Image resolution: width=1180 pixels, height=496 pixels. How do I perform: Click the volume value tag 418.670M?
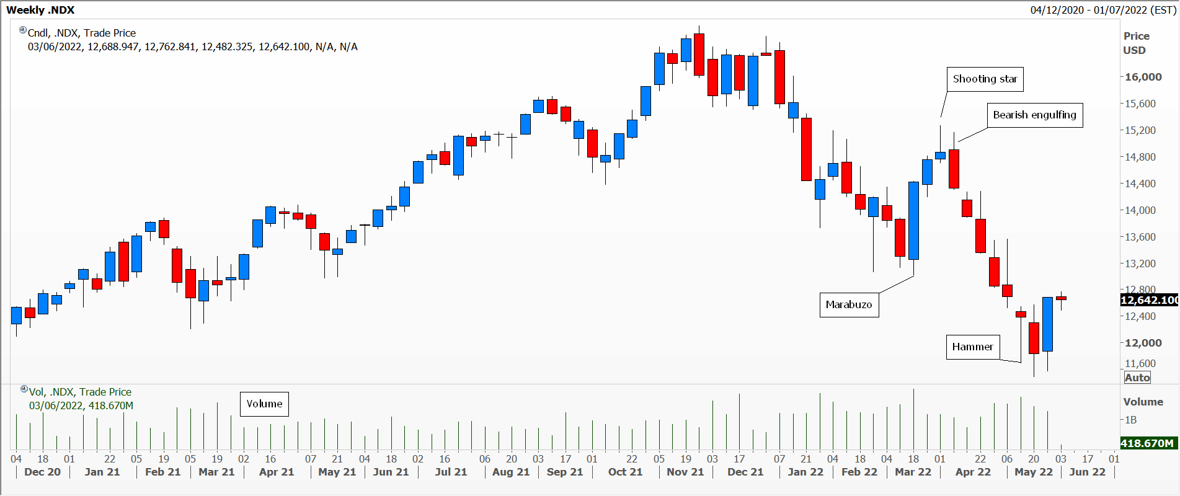click(x=1149, y=443)
